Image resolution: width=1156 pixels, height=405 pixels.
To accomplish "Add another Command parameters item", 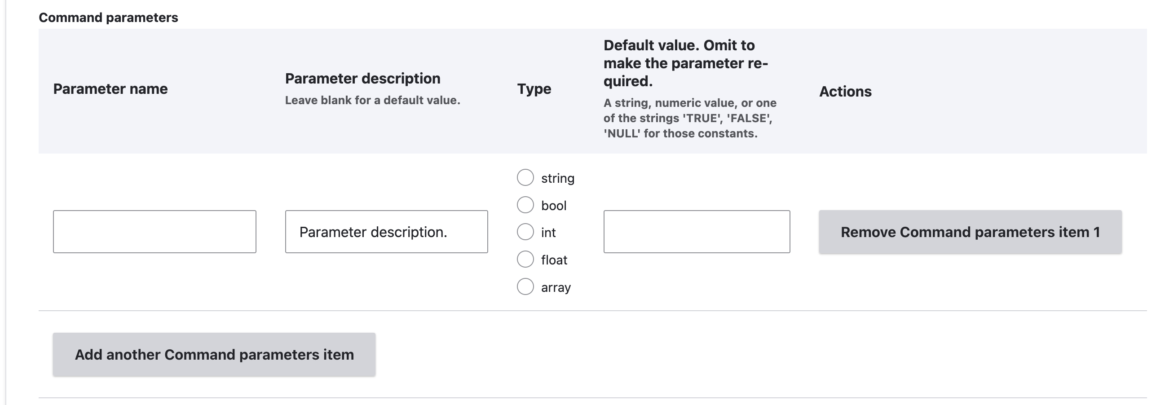I will coord(214,354).
